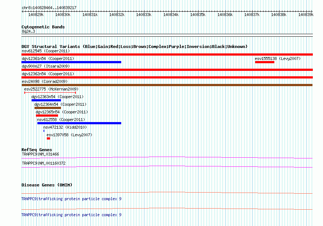Open the nsv472132 (Kidd2010) label

click(x=65, y=127)
